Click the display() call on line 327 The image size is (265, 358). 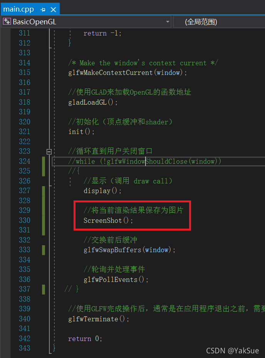pos(102,191)
